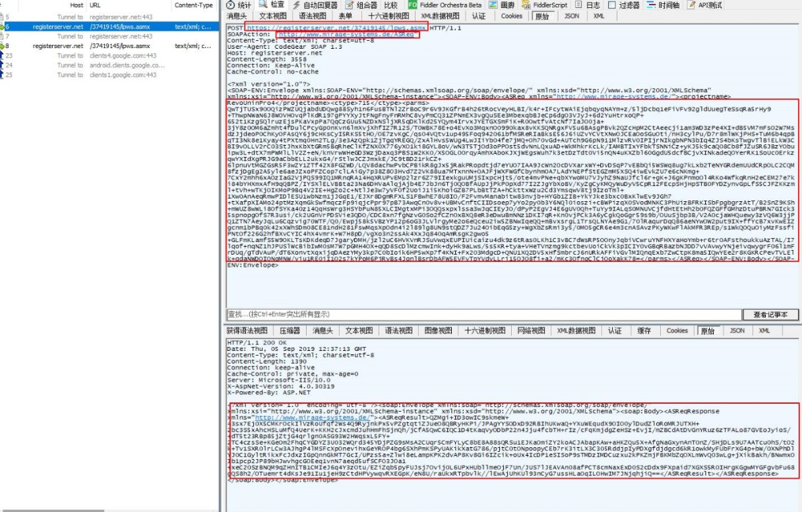Viewport: 802px width, 512px height.
Task: Select response XML tab
Action: pos(765,331)
